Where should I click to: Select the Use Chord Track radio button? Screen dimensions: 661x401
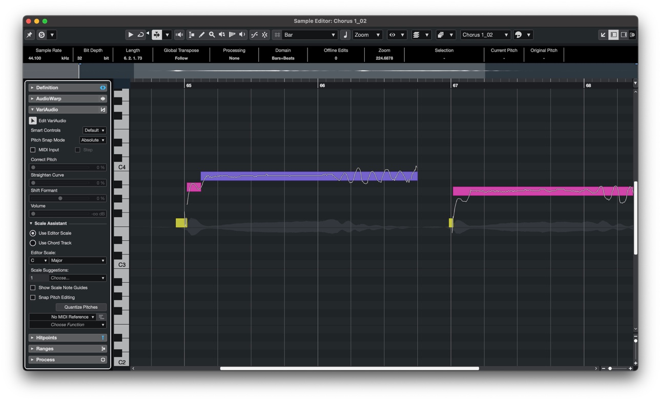[33, 243]
